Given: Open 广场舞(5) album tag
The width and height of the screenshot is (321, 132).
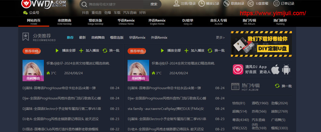Looking at the screenshot, I should pos(278,120).
